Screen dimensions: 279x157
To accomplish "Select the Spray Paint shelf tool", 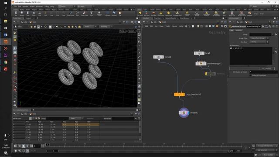I will 84,14.
